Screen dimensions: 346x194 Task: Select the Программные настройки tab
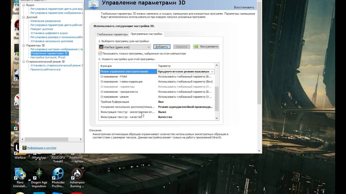pos(146,34)
